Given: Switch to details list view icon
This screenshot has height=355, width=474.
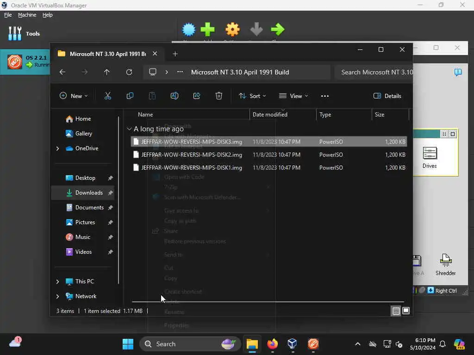Looking at the screenshot, I should pos(396,311).
